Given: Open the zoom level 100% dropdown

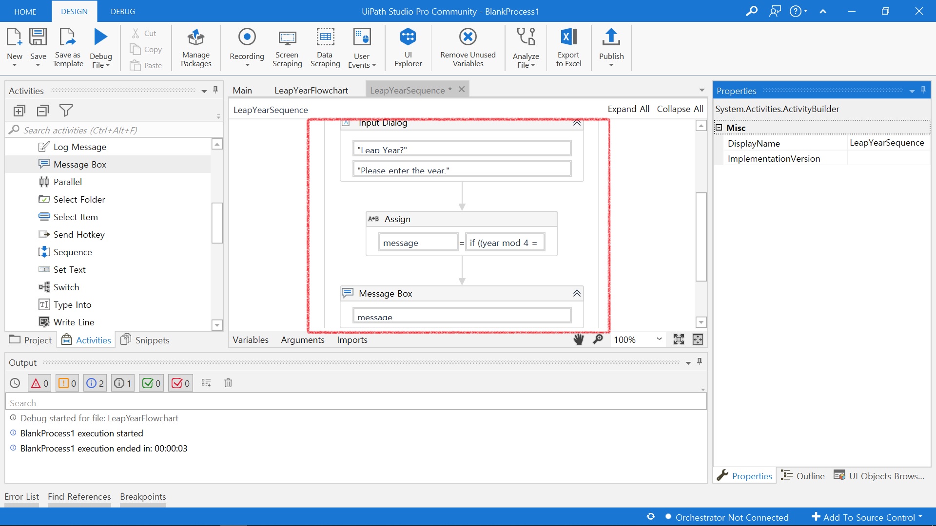Looking at the screenshot, I should point(659,339).
